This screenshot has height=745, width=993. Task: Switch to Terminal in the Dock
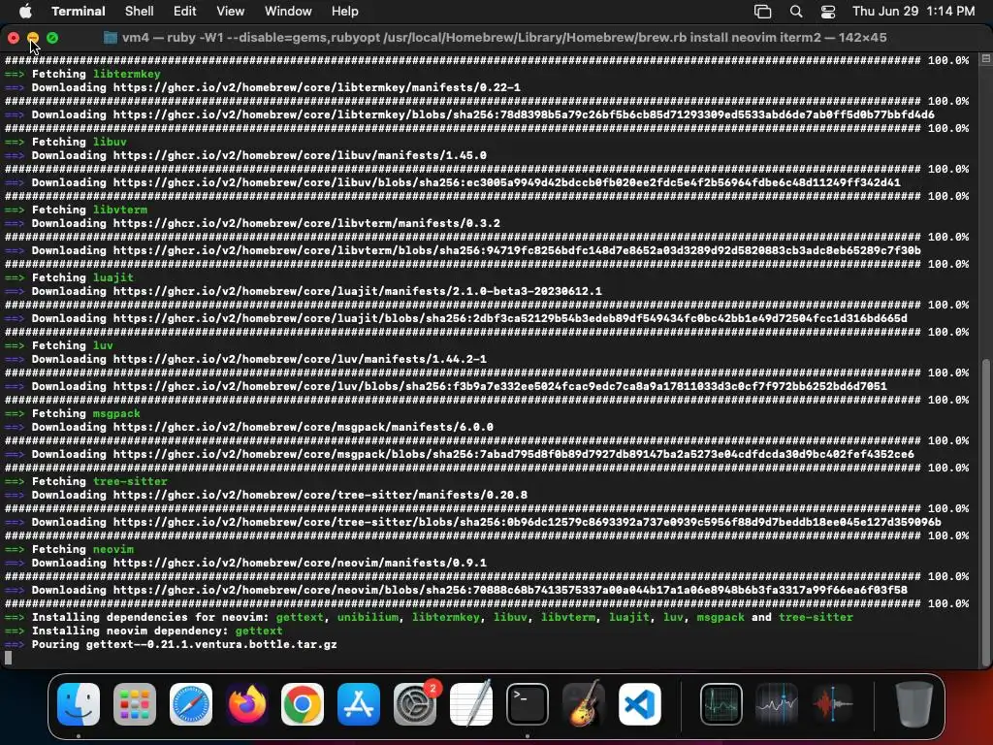click(x=527, y=704)
